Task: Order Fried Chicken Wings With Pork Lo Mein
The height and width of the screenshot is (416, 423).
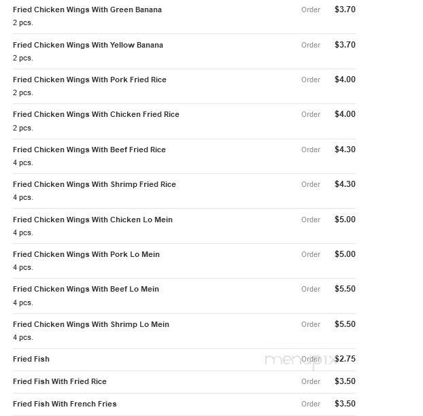Action: click(311, 254)
